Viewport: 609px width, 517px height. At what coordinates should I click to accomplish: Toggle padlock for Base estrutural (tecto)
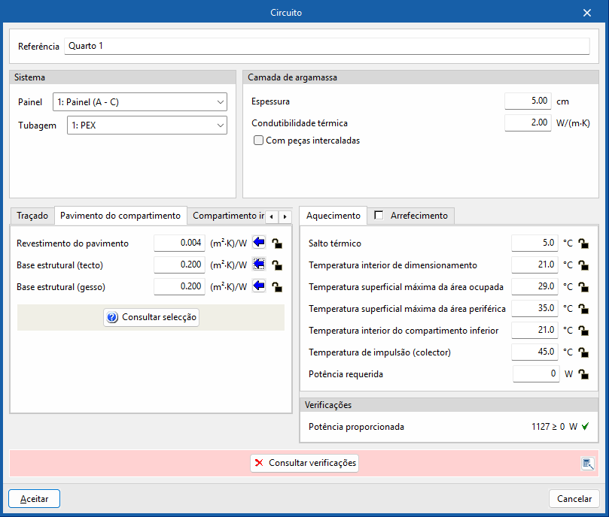(x=277, y=265)
